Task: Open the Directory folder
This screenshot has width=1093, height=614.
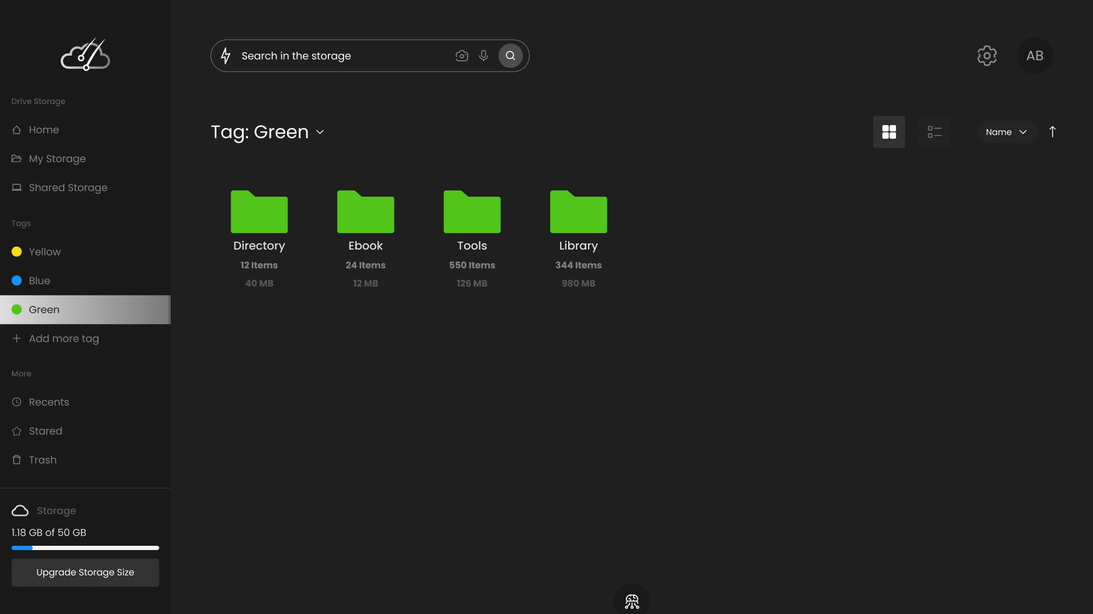Action: pos(259,211)
